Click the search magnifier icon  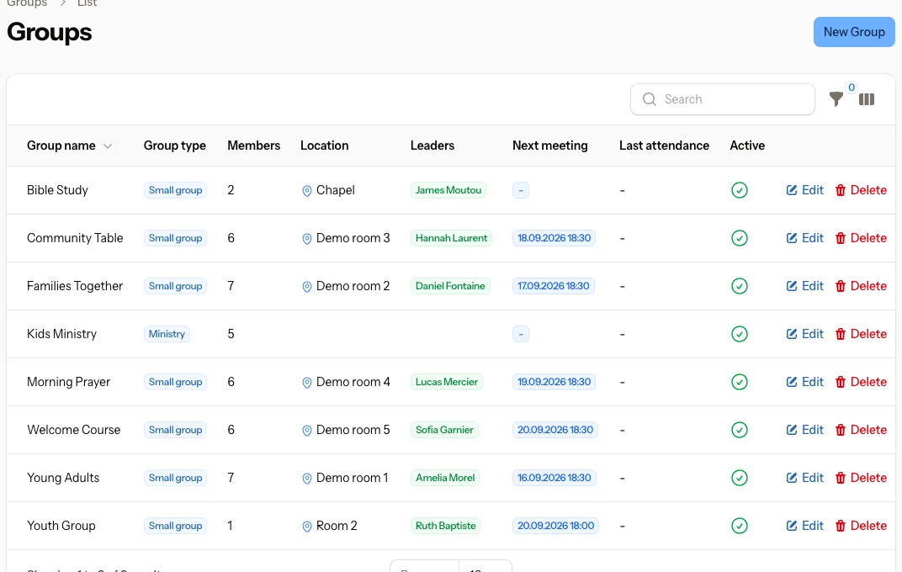pos(650,99)
